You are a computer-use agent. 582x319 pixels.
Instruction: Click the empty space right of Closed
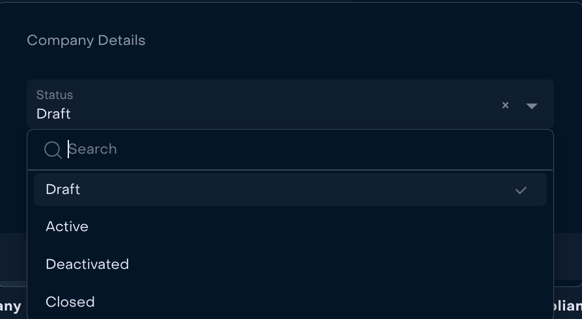[x=326, y=302]
